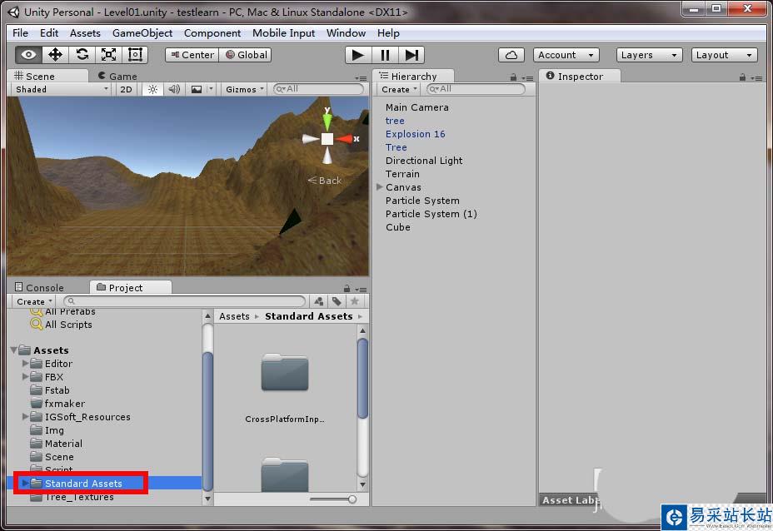Switch to the Game tab

117,77
